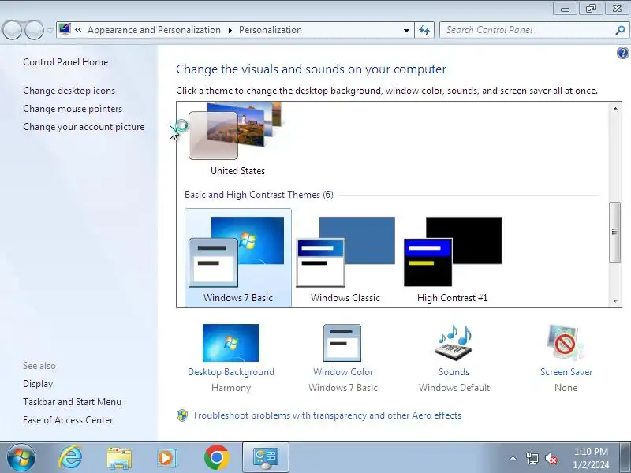This screenshot has width=631, height=473.
Task: Open Ease of Access Center link
Action: 68,420
